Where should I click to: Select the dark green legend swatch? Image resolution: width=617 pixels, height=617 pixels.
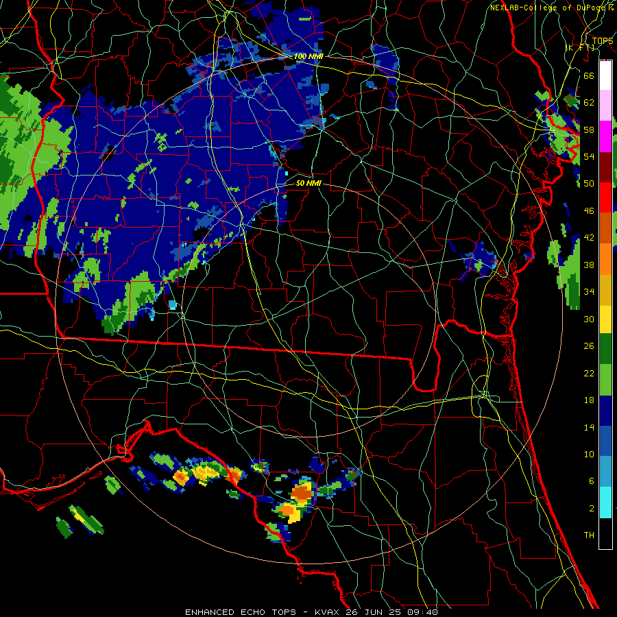coord(605,349)
